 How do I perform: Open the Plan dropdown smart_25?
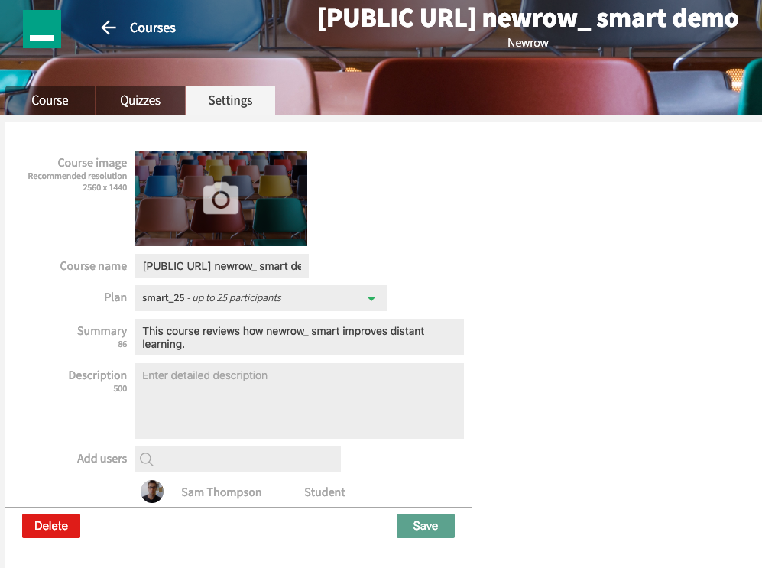point(261,298)
